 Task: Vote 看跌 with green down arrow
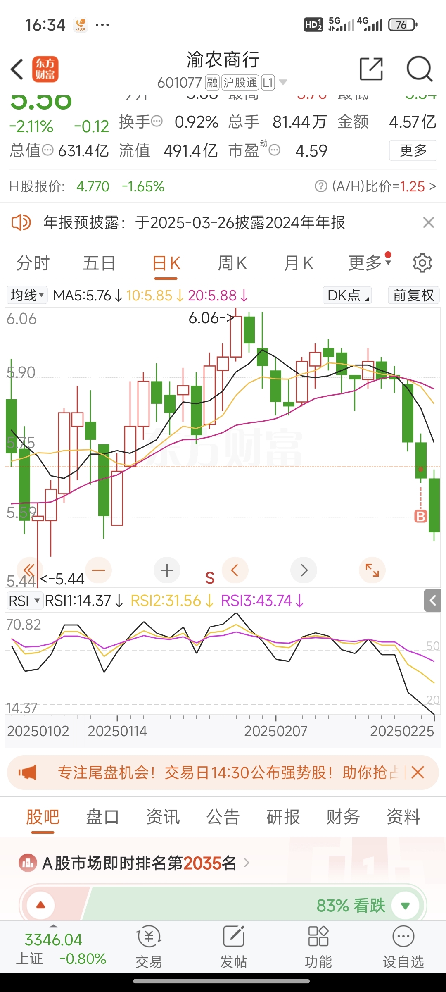coord(405,906)
